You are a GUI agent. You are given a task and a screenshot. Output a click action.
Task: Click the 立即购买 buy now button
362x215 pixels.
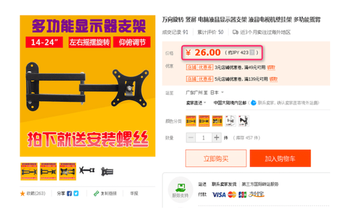[x=216, y=159]
